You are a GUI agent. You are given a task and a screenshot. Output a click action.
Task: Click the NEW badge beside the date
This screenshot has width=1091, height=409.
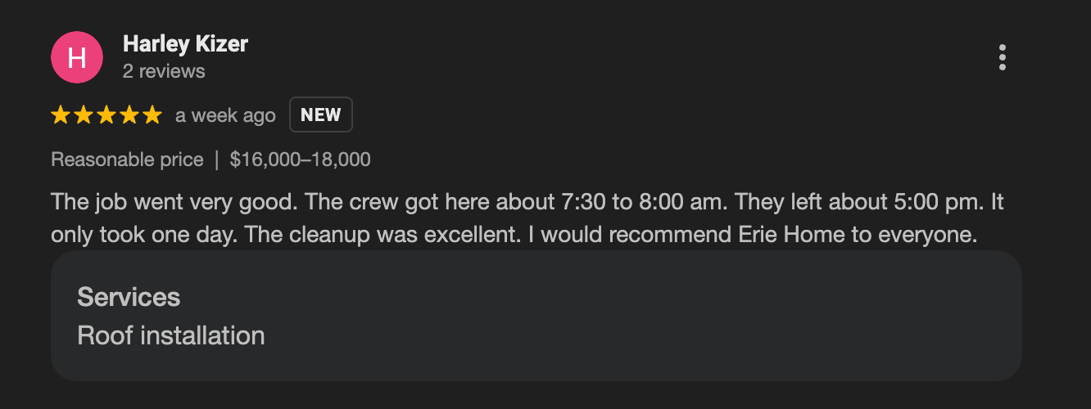click(x=321, y=115)
